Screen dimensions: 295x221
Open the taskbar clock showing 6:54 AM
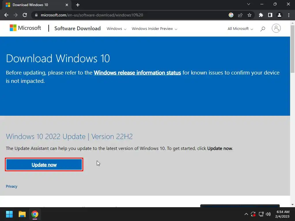282,214
